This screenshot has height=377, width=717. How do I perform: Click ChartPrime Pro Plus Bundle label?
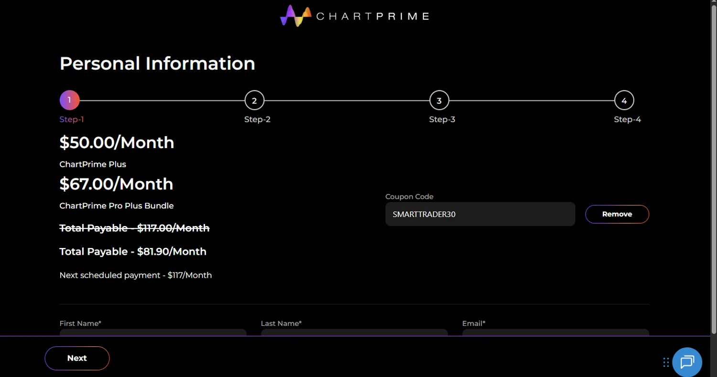point(117,206)
